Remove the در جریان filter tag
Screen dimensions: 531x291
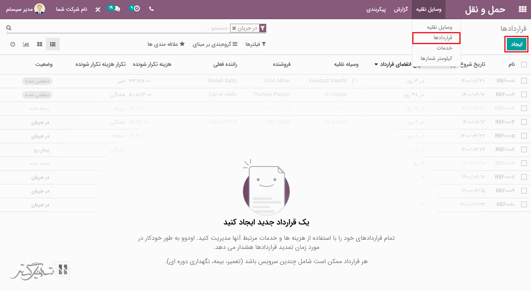click(234, 28)
